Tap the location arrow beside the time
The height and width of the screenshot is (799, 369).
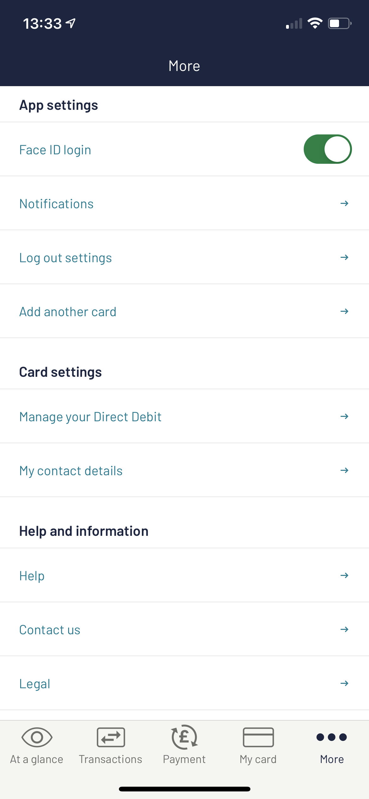(x=71, y=23)
